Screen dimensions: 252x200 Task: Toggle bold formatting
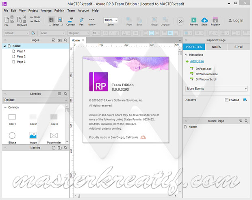(x=106, y=33)
